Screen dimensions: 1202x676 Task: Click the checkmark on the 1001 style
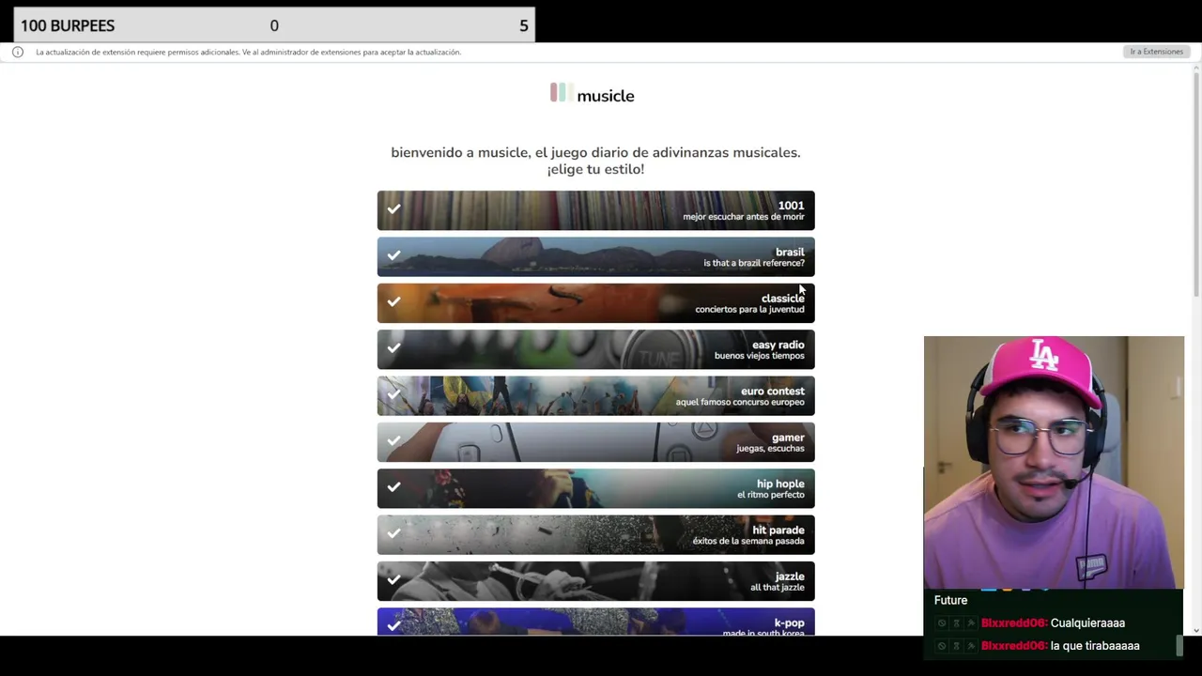click(393, 208)
